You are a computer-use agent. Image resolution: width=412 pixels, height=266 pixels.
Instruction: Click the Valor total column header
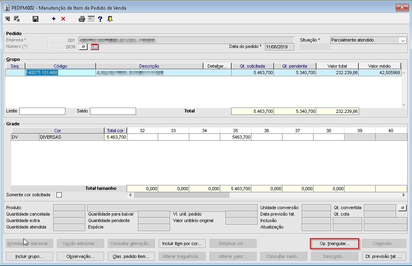[337, 66]
